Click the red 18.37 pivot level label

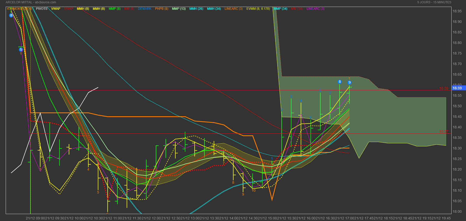coord(444,131)
